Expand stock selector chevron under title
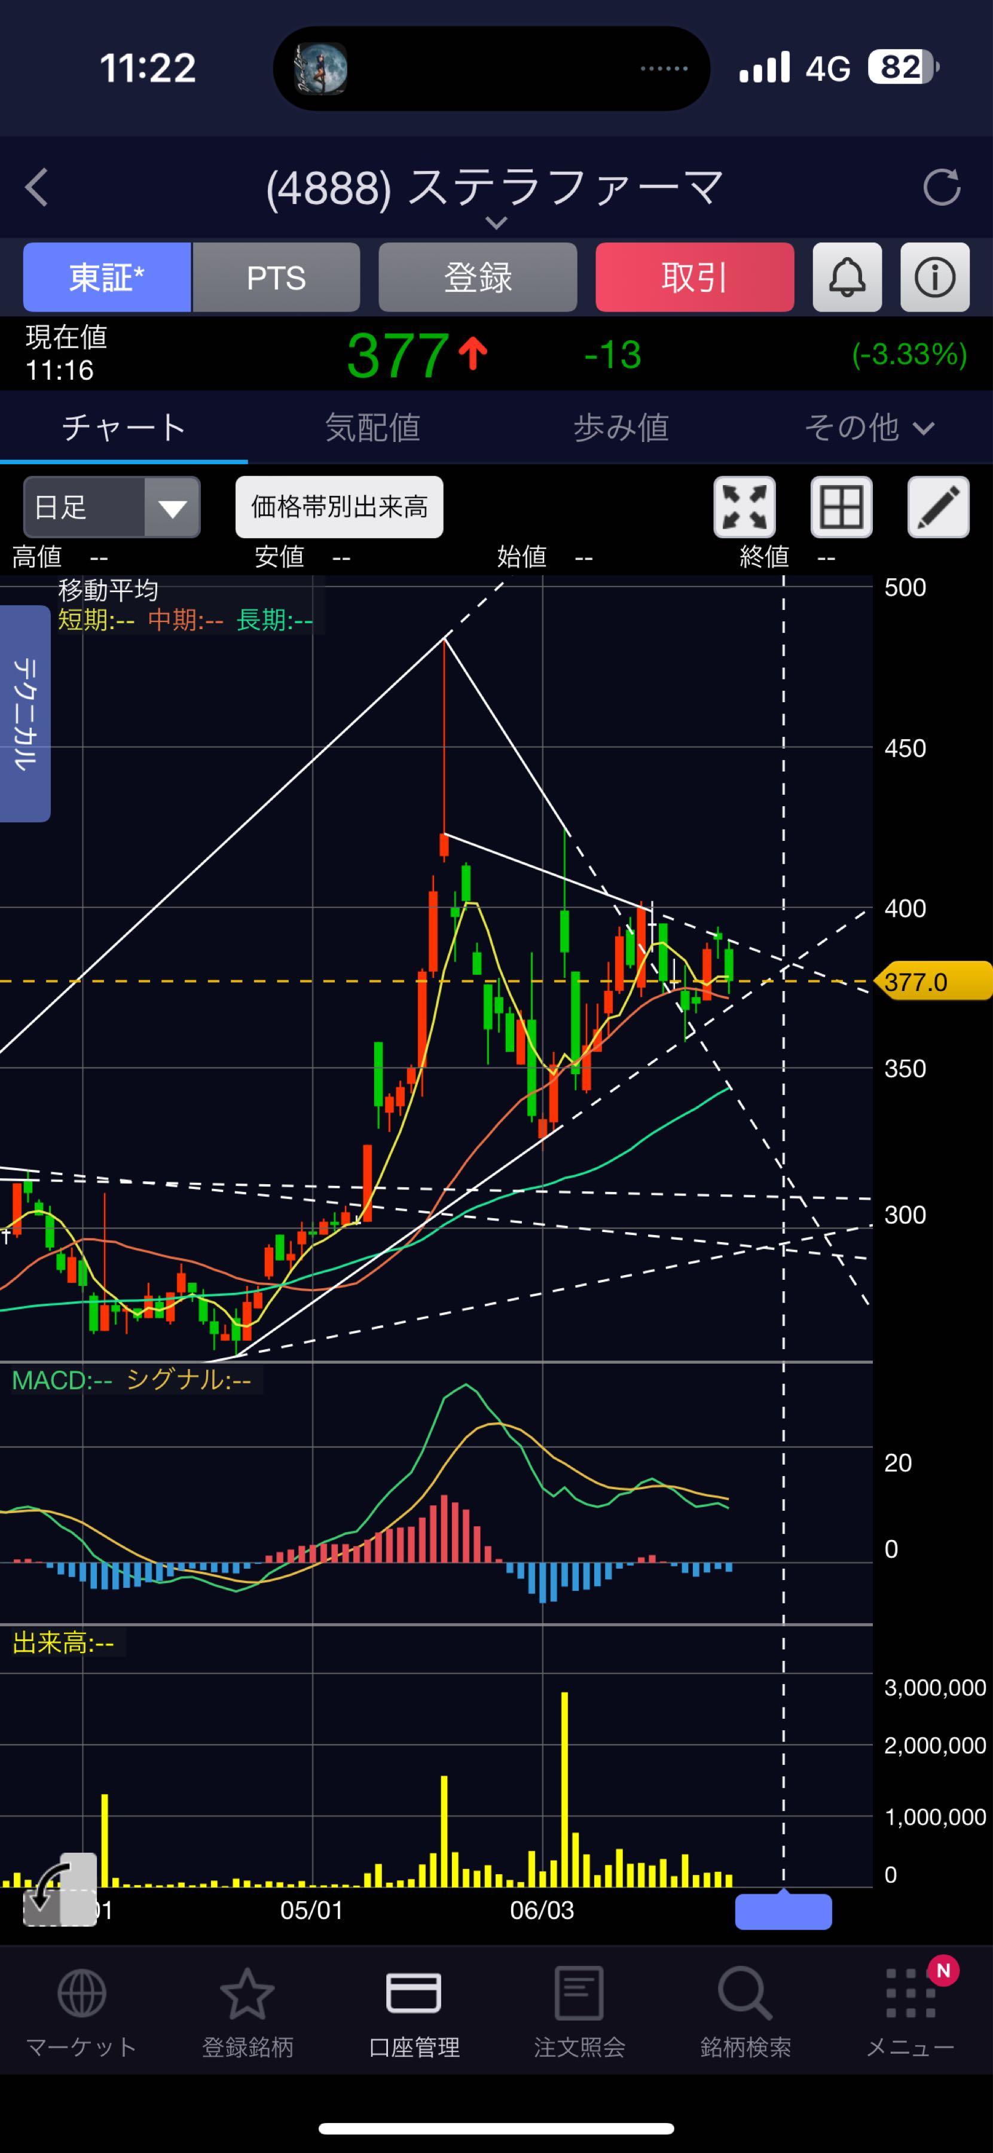 (x=496, y=222)
